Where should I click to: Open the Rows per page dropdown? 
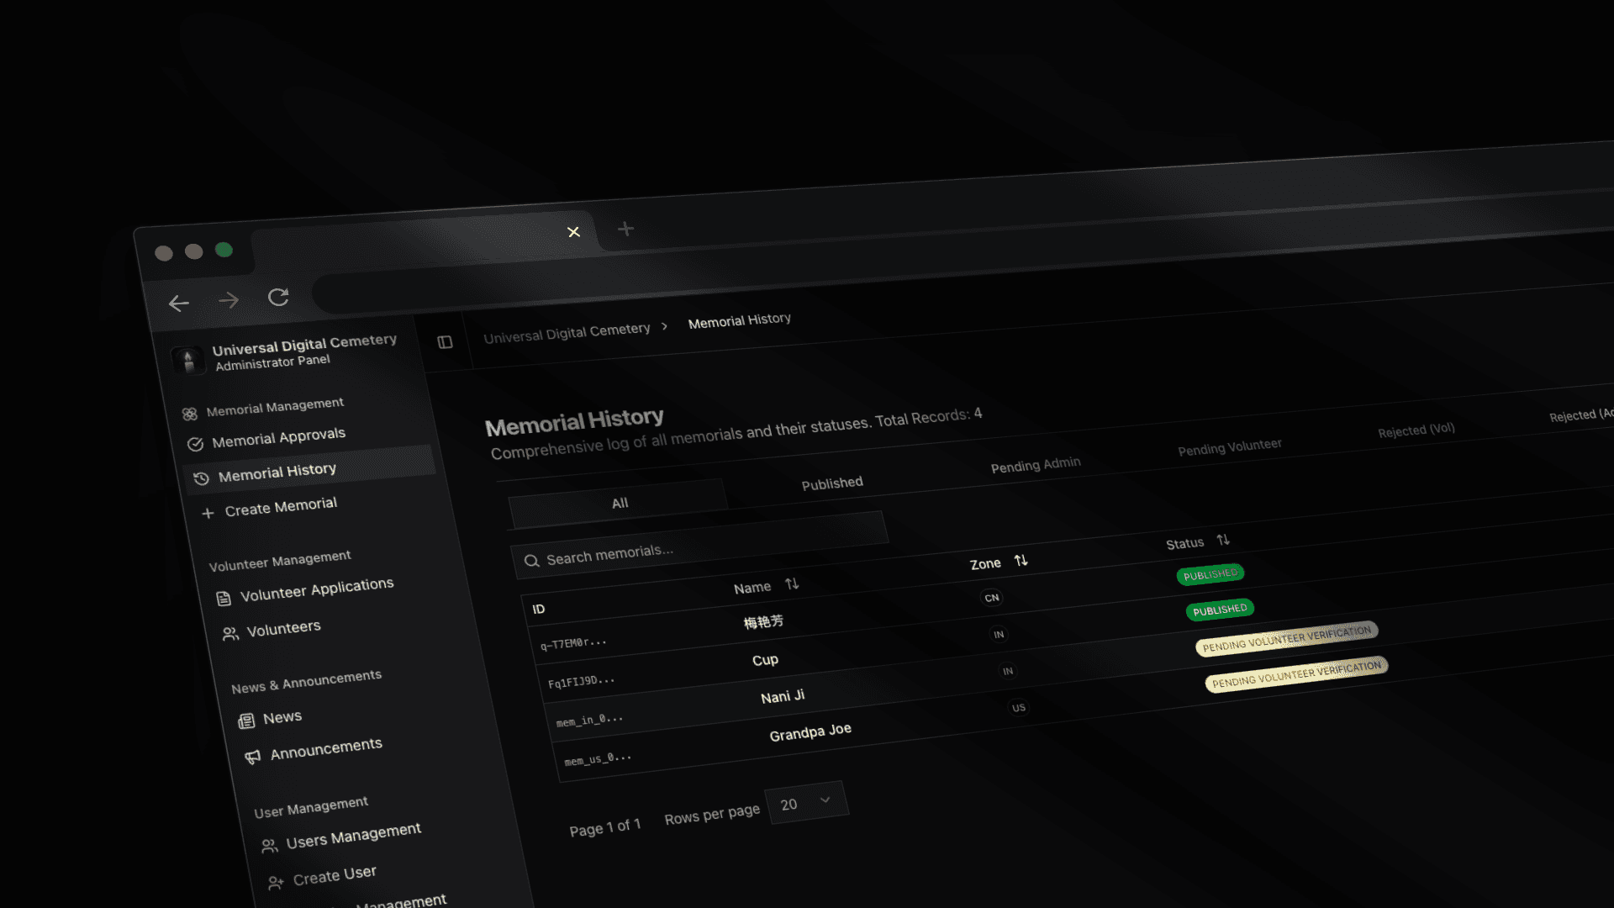(805, 801)
